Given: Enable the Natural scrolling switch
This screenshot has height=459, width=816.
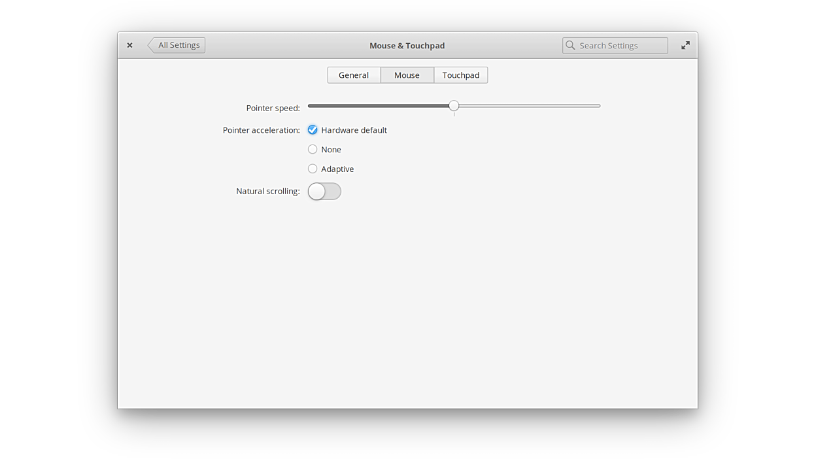Looking at the screenshot, I should pyautogui.click(x=324, y=191).
